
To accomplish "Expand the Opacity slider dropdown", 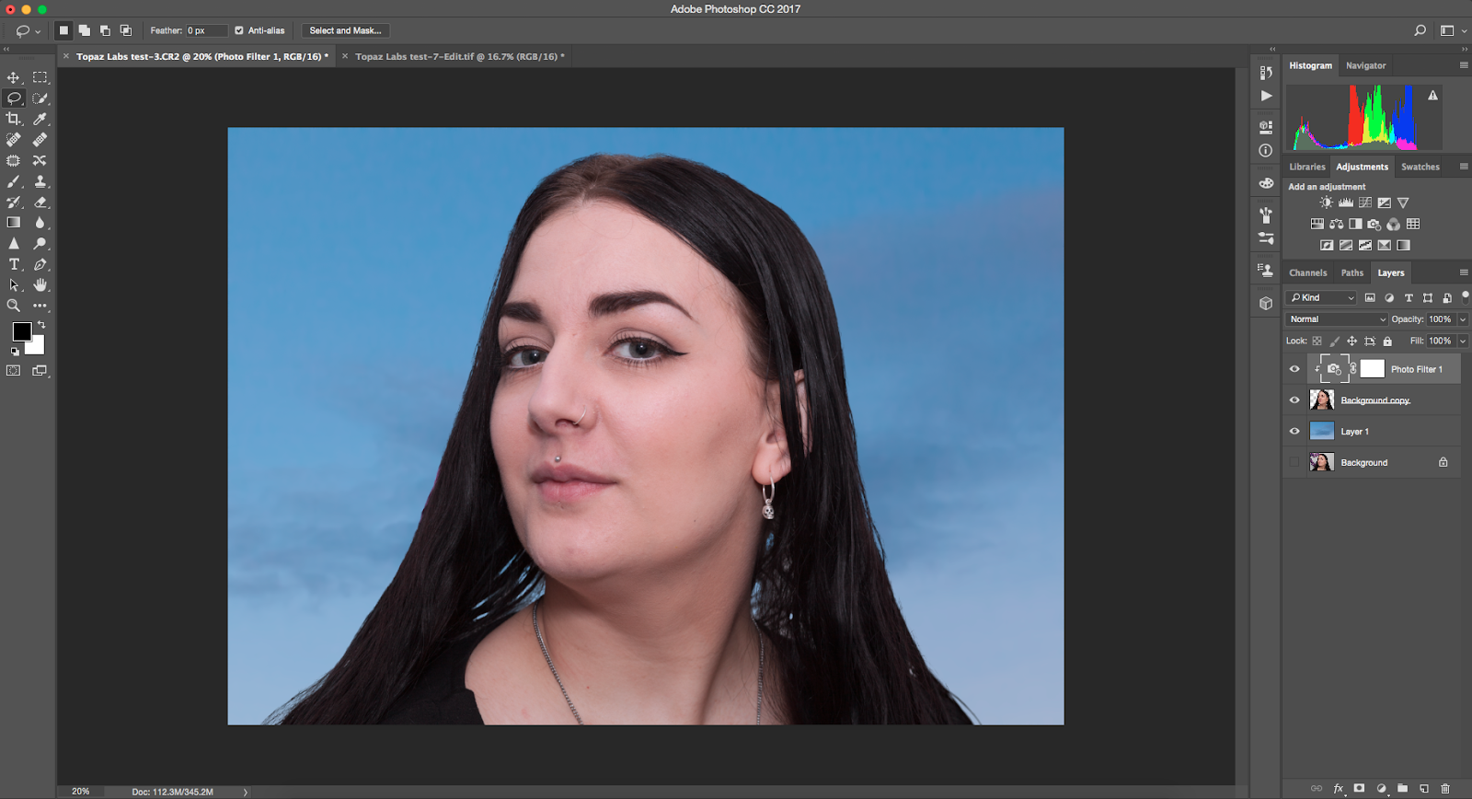I will click(1463, 319).
